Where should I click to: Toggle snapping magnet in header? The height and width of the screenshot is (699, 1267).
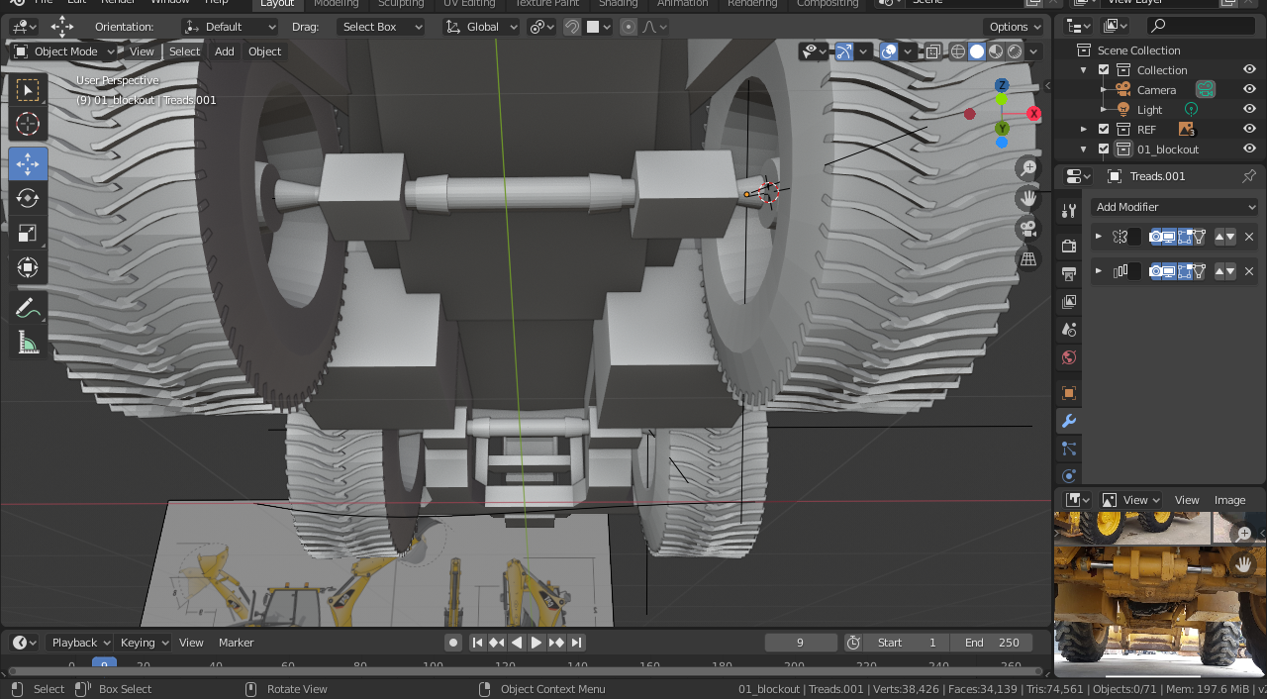(x=572, y=27)
